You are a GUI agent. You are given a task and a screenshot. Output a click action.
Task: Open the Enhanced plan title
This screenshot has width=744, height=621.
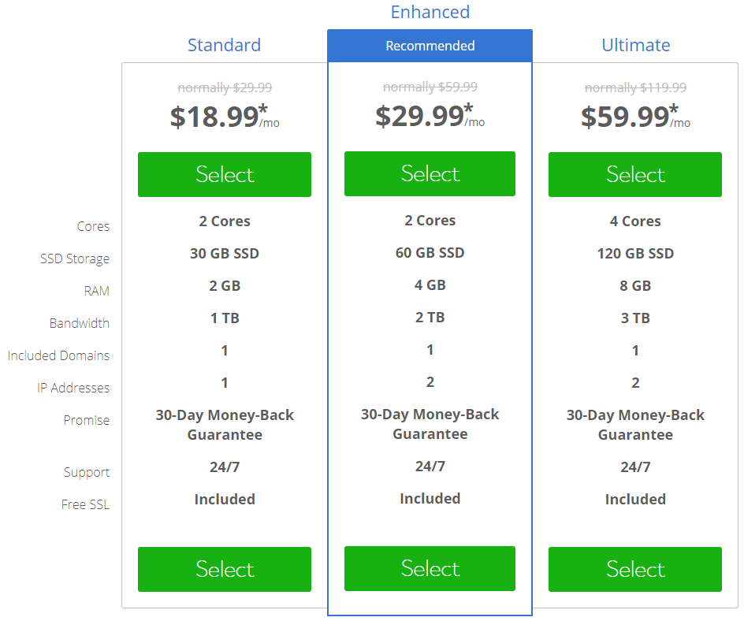point(430,12)
